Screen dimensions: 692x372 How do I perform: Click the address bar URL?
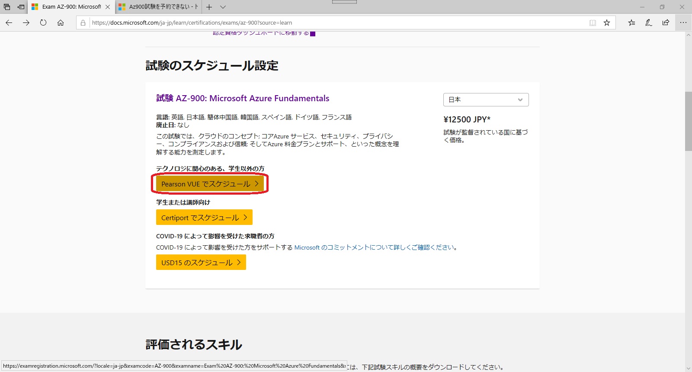click(x=192, y=22)
